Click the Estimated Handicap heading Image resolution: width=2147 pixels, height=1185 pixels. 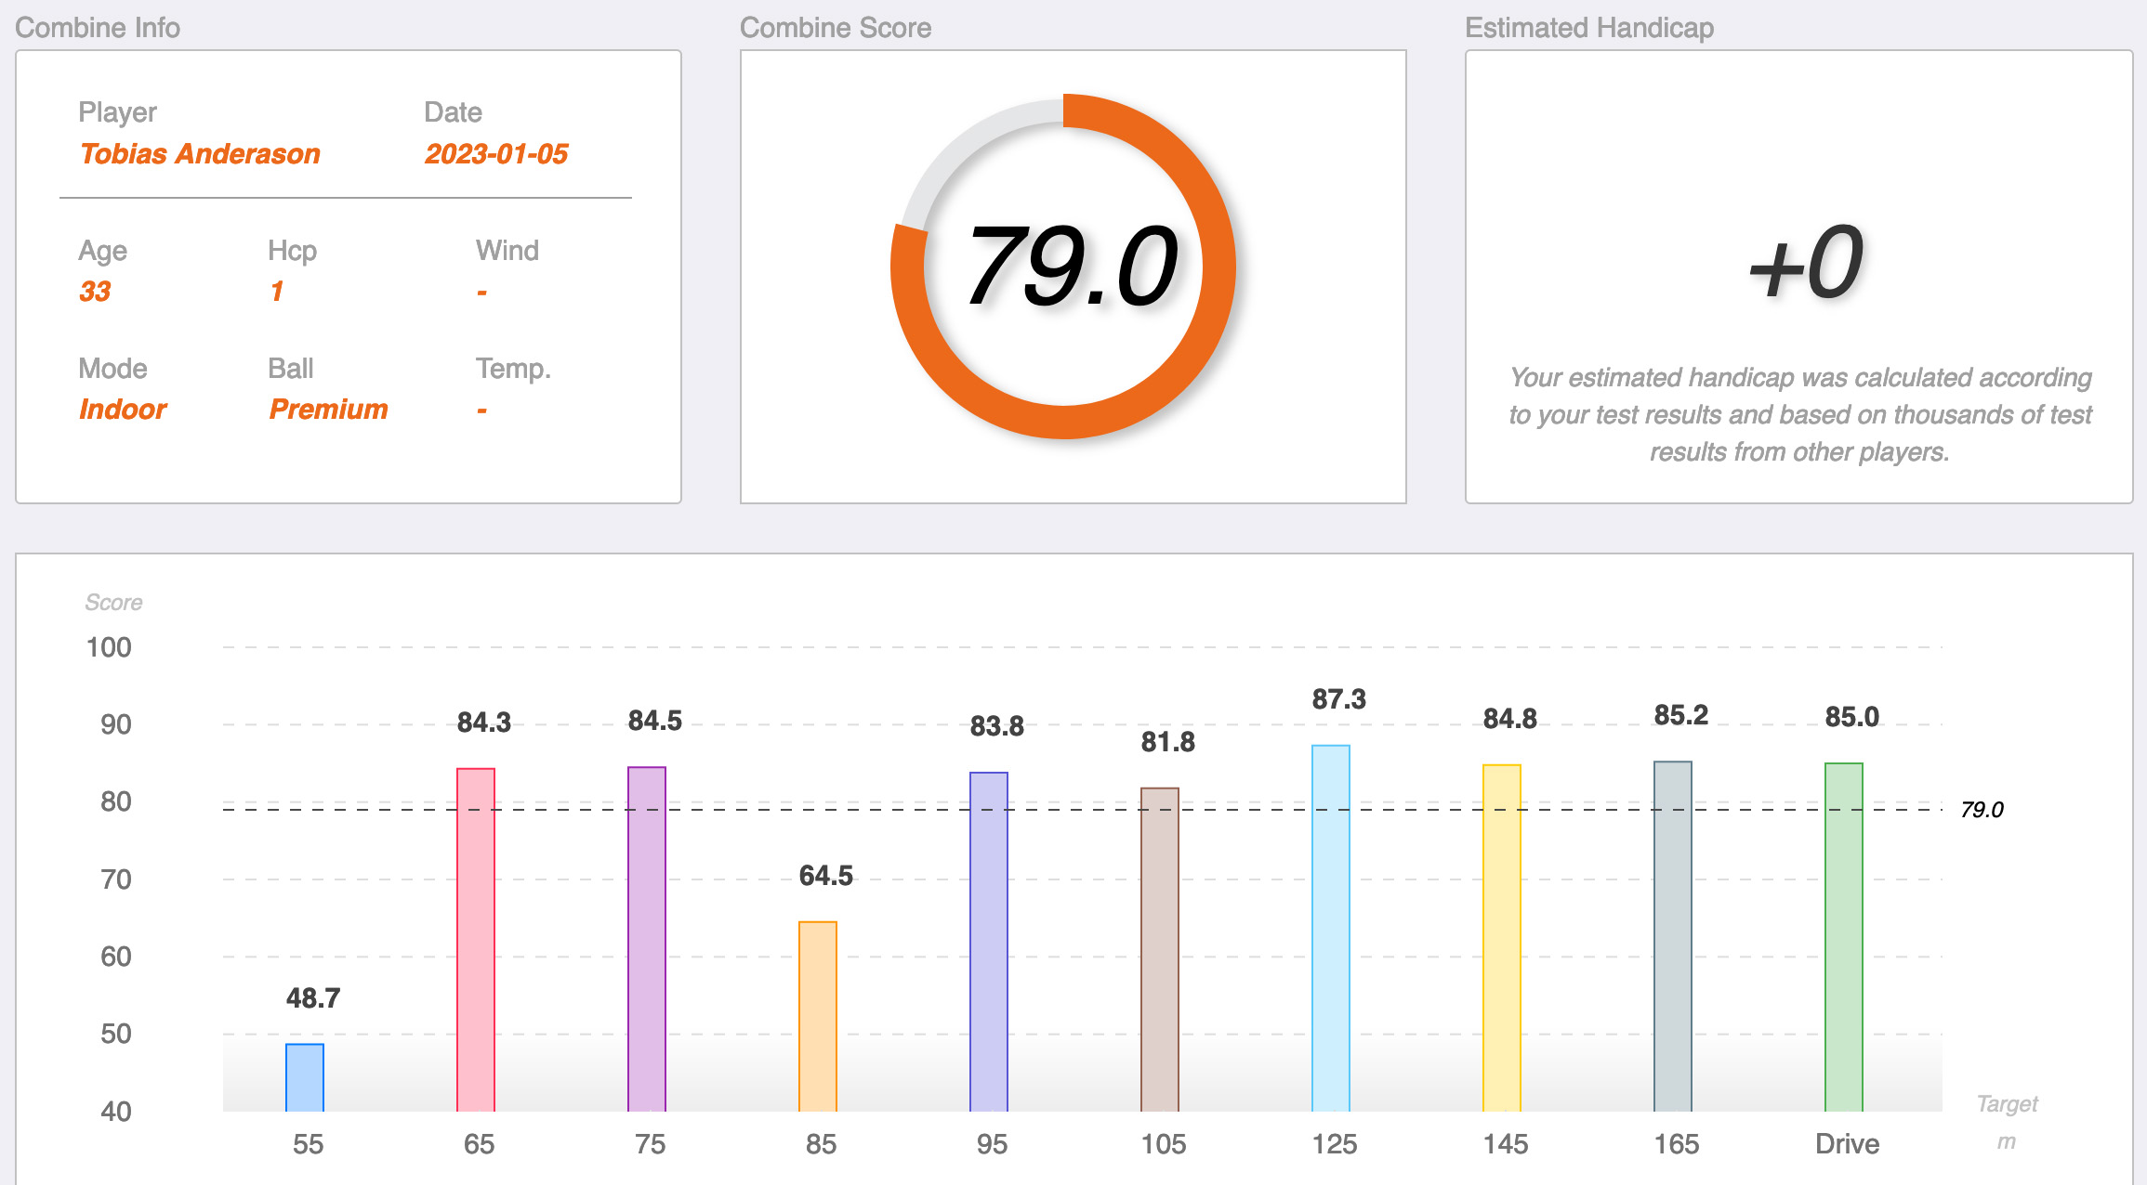point(1589,28)
